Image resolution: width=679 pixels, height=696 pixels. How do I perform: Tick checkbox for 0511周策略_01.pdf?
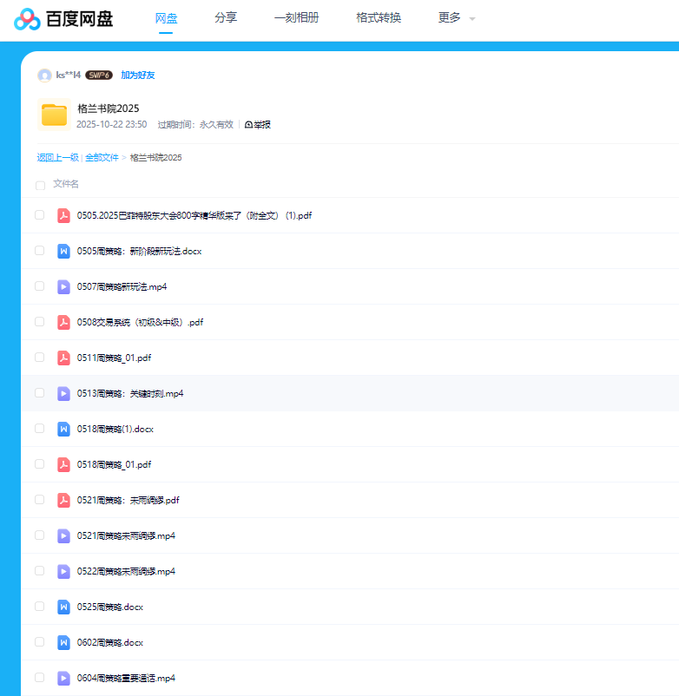pos(40,357)
